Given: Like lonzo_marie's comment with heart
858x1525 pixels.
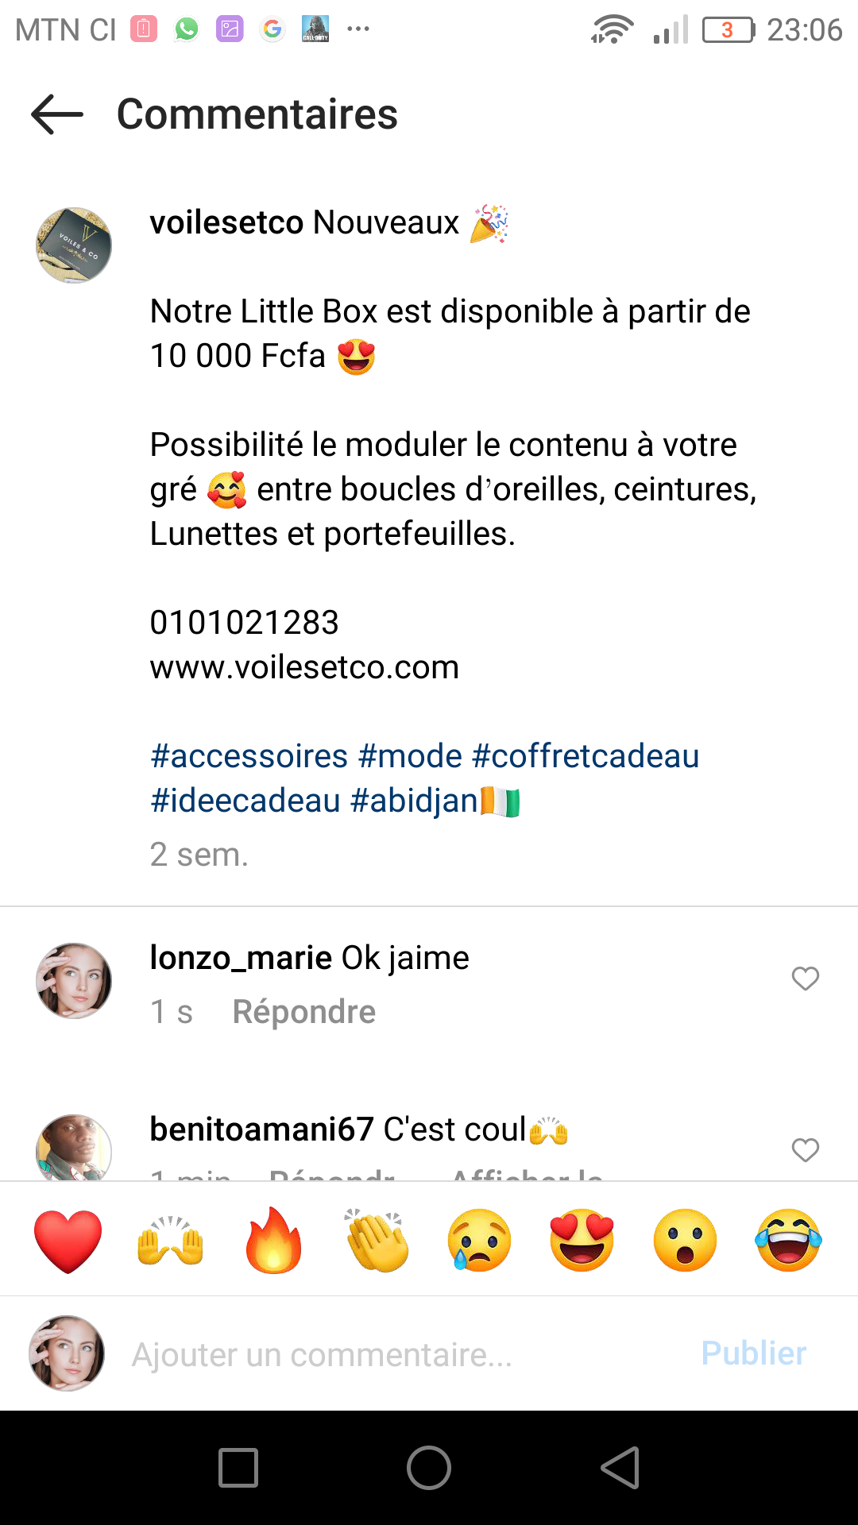Looking at the screenshot, I should [805, 979].
